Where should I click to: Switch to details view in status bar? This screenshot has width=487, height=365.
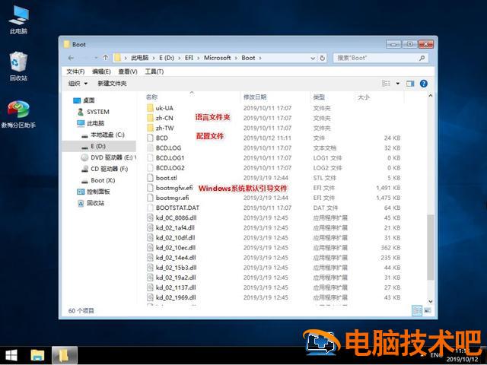[416, 310]
